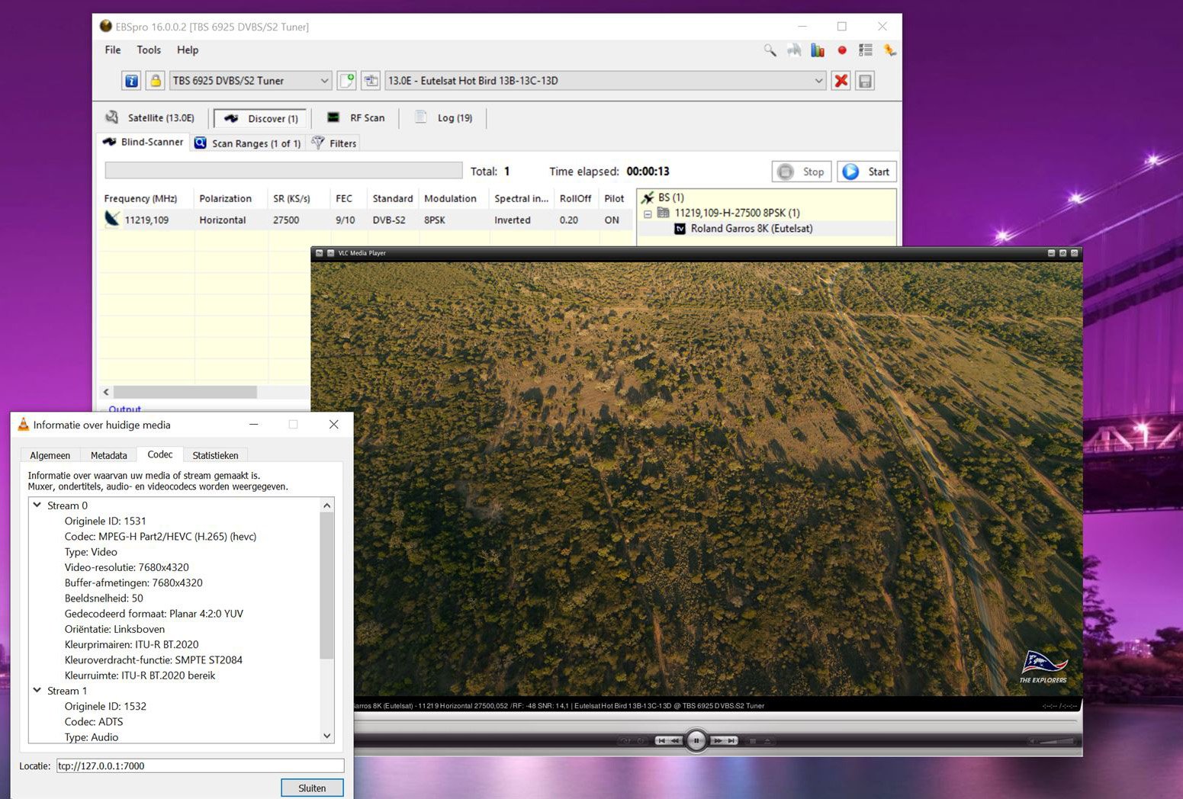
Task: Click the BS satellite tree icon
Action: (648, 197)
